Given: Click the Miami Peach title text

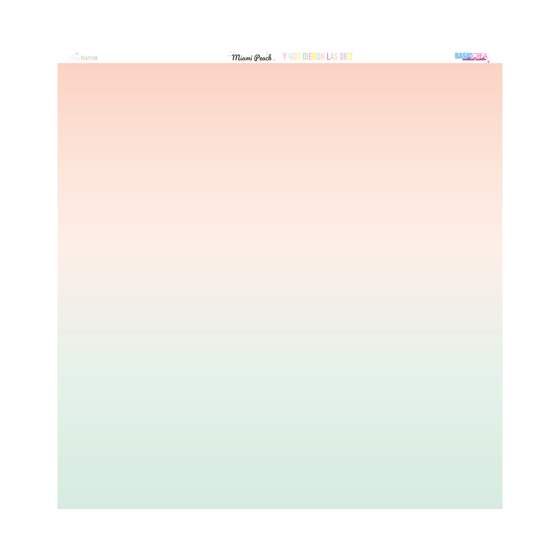Looking at the screenshot, I should 251,58.
